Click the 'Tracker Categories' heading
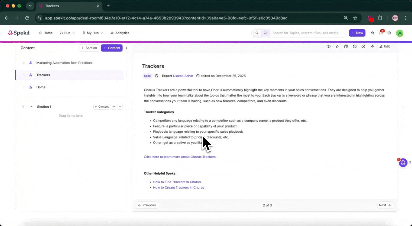The width and height of the screenshot is (412, 226). point(159,112)
